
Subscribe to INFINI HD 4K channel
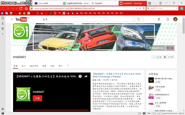click(x=158, y=82)
